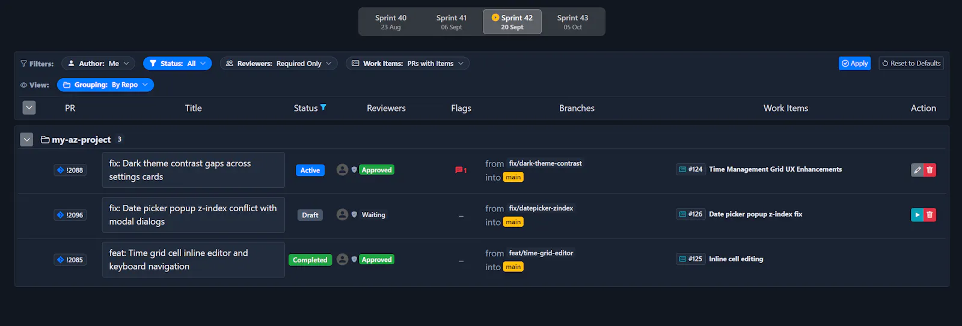Image resolution: width=962 pixels, height=326 pixels.
Task: Click the PR column header
Action: (70, 108)
